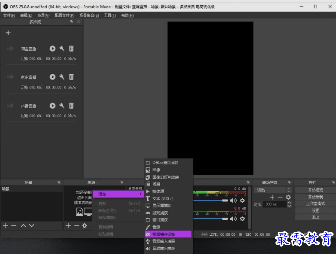This screenshot has width=336, height=254.
Task: Delete the 抖音直播 stream with trash icon
Action: click(x=71, y=106)
